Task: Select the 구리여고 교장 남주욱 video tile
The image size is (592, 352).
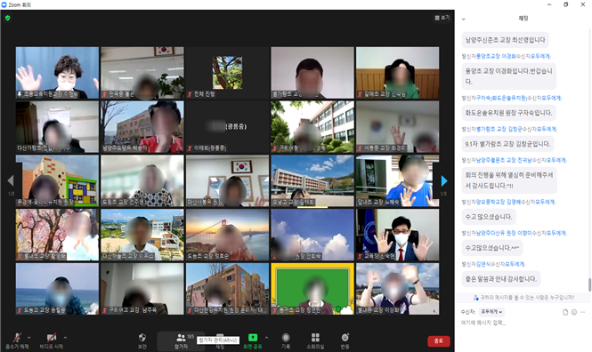Action: (x=142, y=289)
